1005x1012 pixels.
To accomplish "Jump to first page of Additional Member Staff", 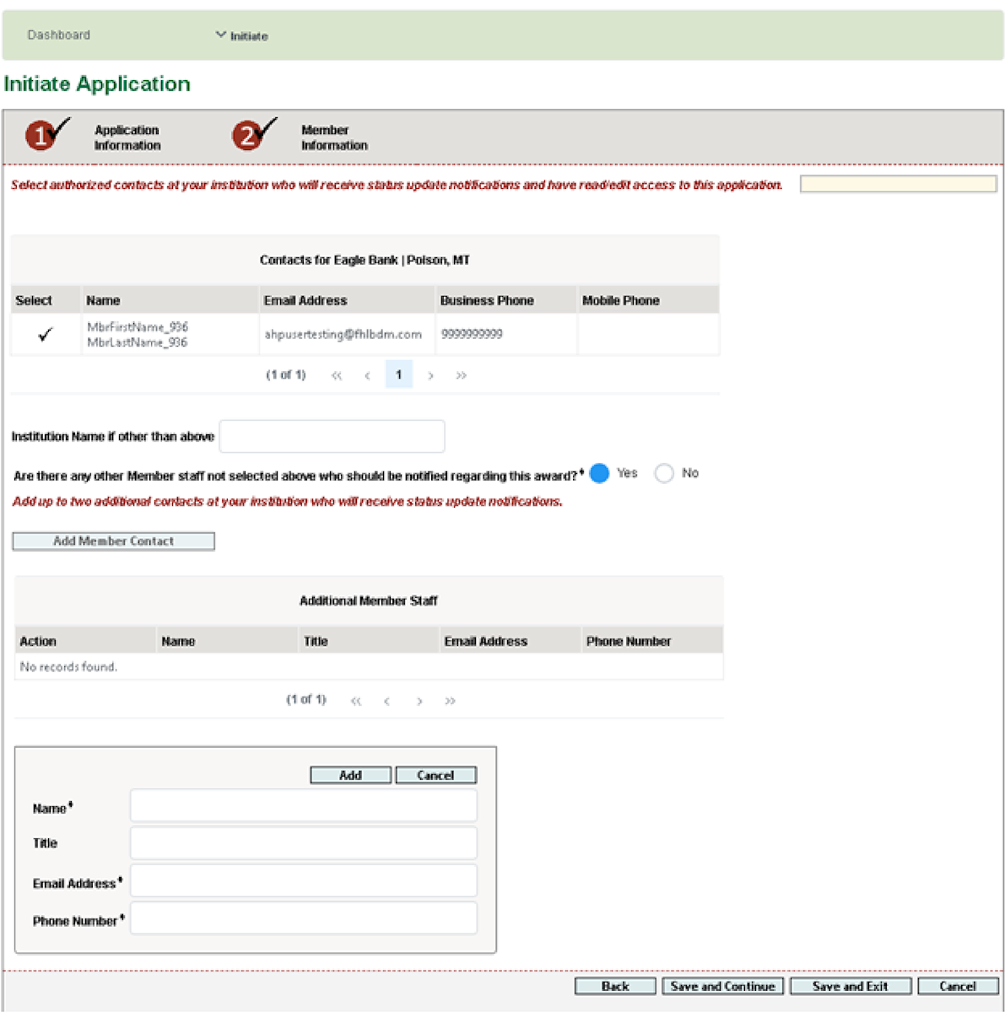I will point(356,701).
